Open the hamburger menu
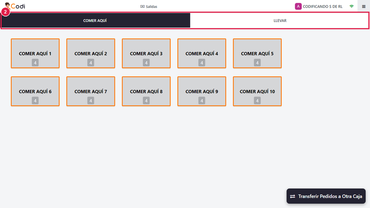This screenshot has width=370, height=208. tap(363, 6)
